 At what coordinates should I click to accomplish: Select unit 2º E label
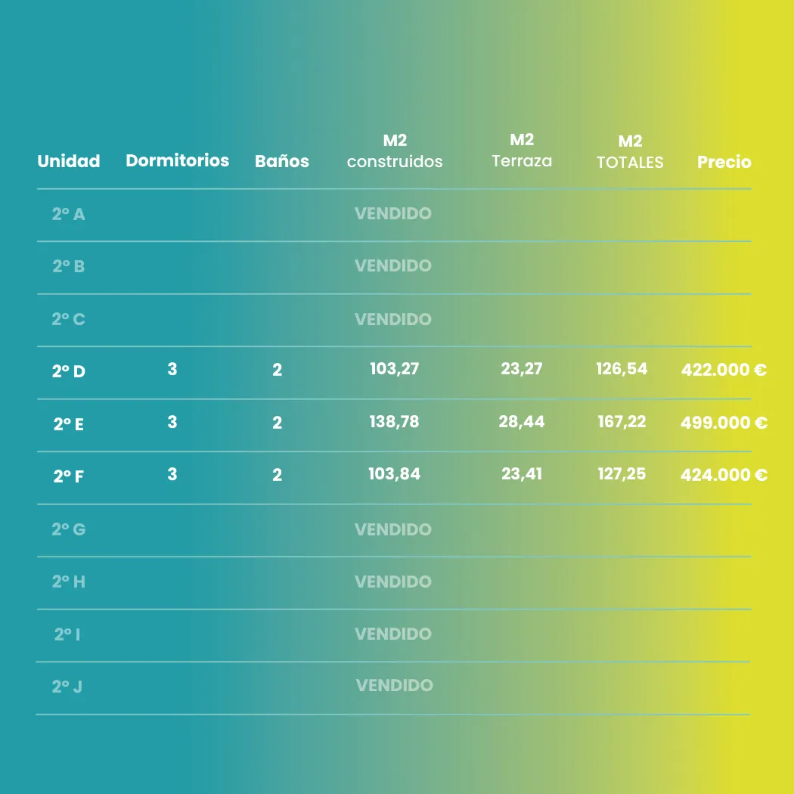pyautogui.click(x=69, y=424)
